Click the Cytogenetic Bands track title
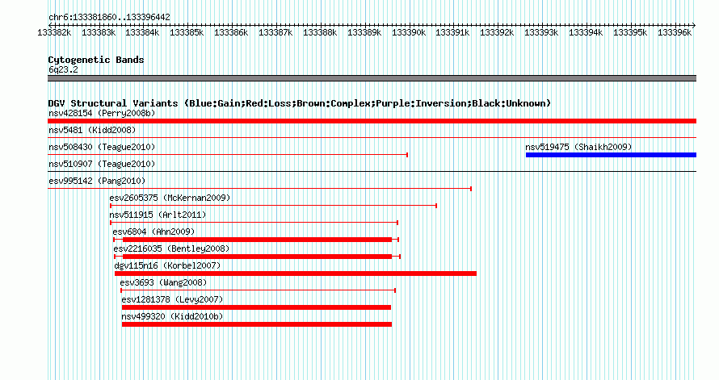The width and height of the screenshot is (719, 380). 96,60
